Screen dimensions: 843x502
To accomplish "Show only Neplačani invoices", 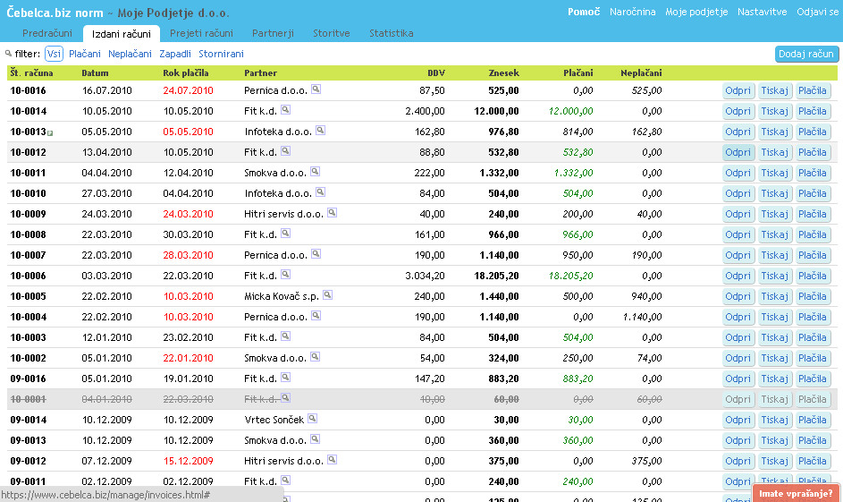I will (x=130, y=54).
